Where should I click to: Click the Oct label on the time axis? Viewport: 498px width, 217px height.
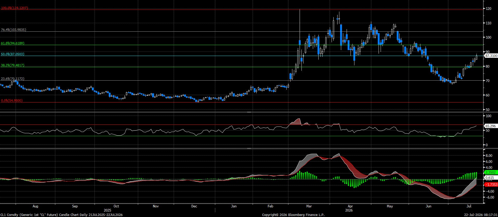116,206
